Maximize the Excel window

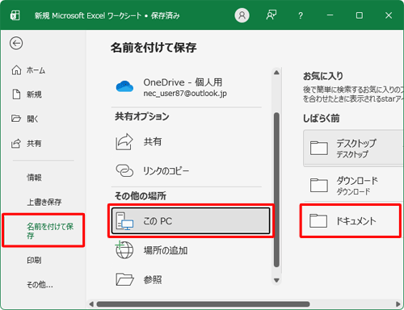(x=360, y=15)
